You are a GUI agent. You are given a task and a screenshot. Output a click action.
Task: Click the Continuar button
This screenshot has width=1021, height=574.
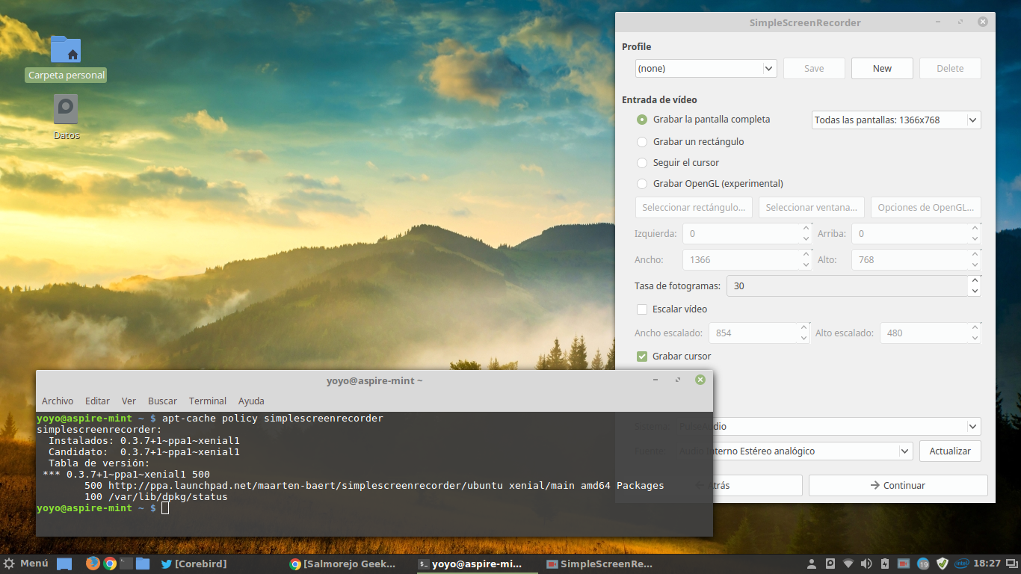pyautogui.click(x=898, y=485)
